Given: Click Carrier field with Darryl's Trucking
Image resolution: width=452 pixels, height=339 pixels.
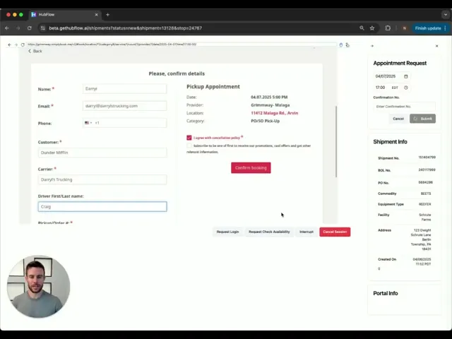Looking at the screenshot, I should pyautogui.click(x=102, y=179).
